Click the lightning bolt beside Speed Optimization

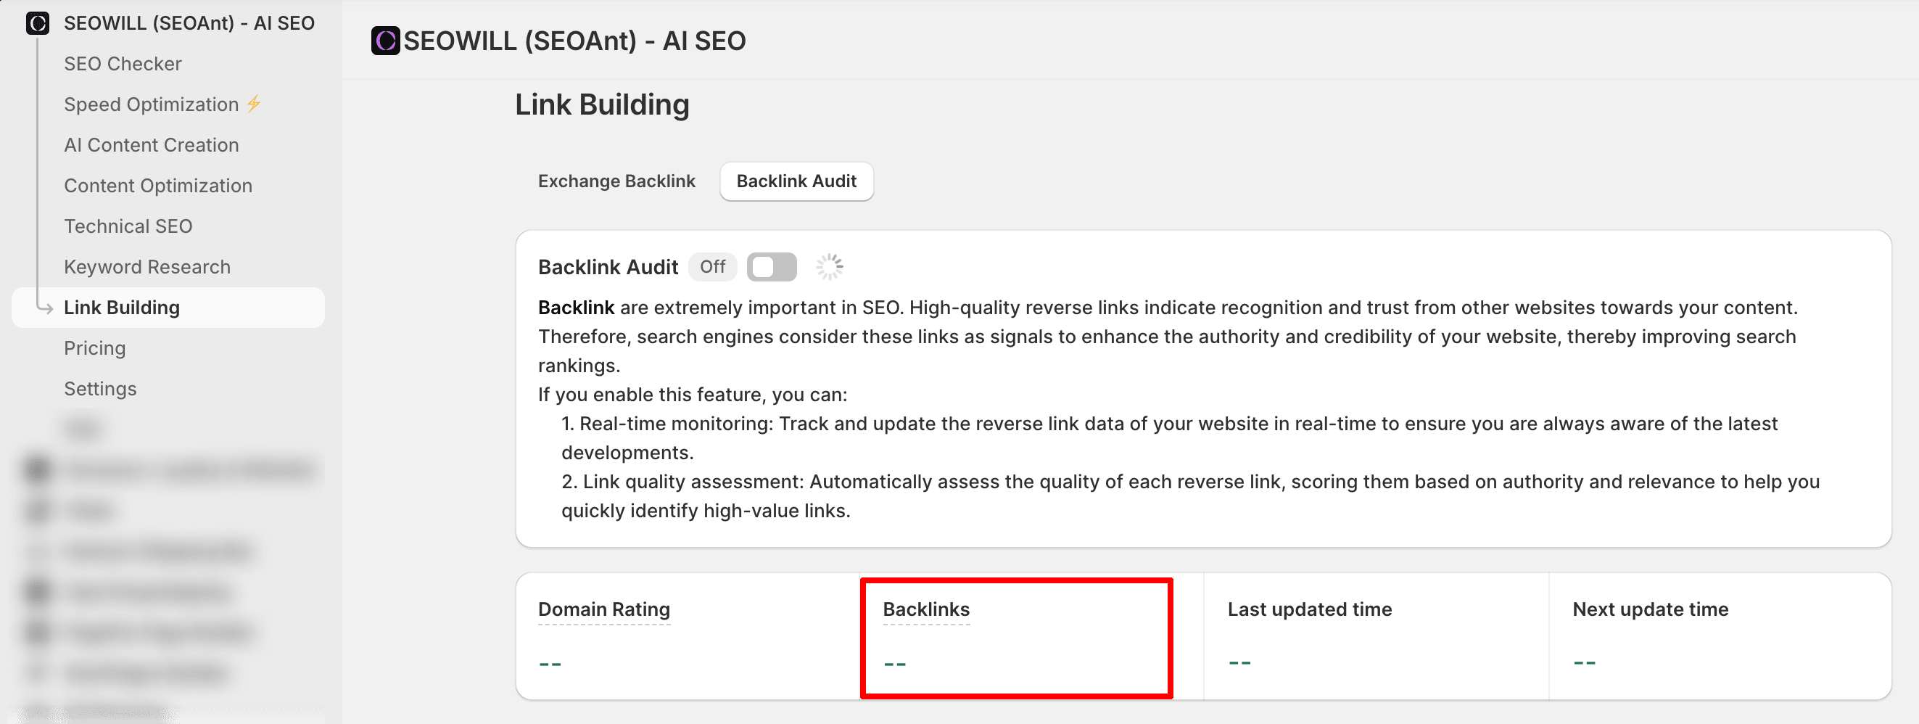(x=254, y=104)
